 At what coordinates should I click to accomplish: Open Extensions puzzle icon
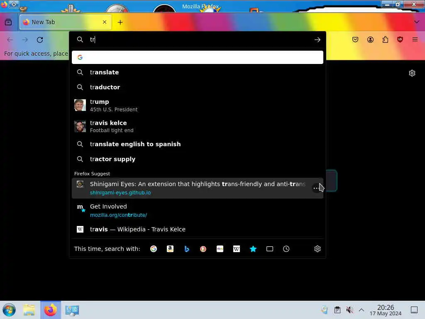[385, 39]
